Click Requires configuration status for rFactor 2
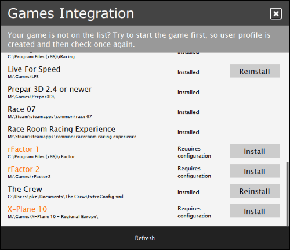 194,172
